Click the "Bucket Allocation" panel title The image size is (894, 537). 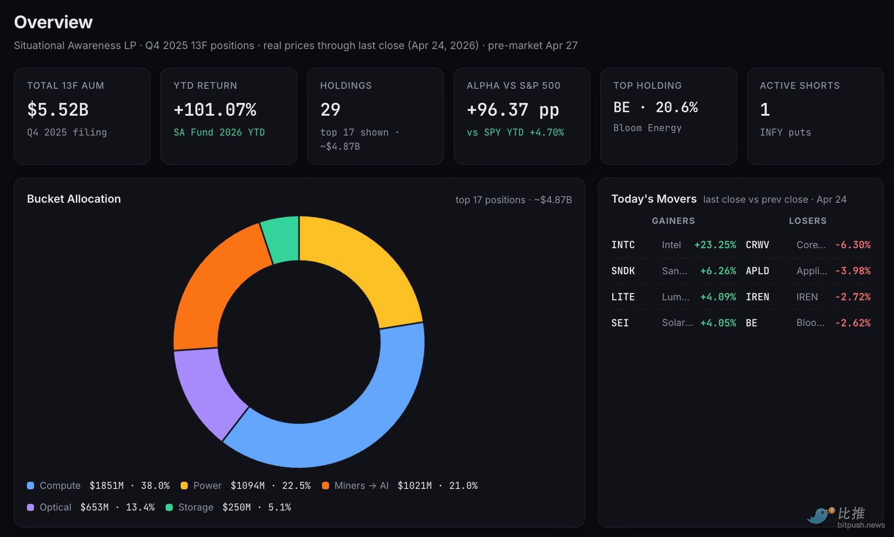click(74, 199)
